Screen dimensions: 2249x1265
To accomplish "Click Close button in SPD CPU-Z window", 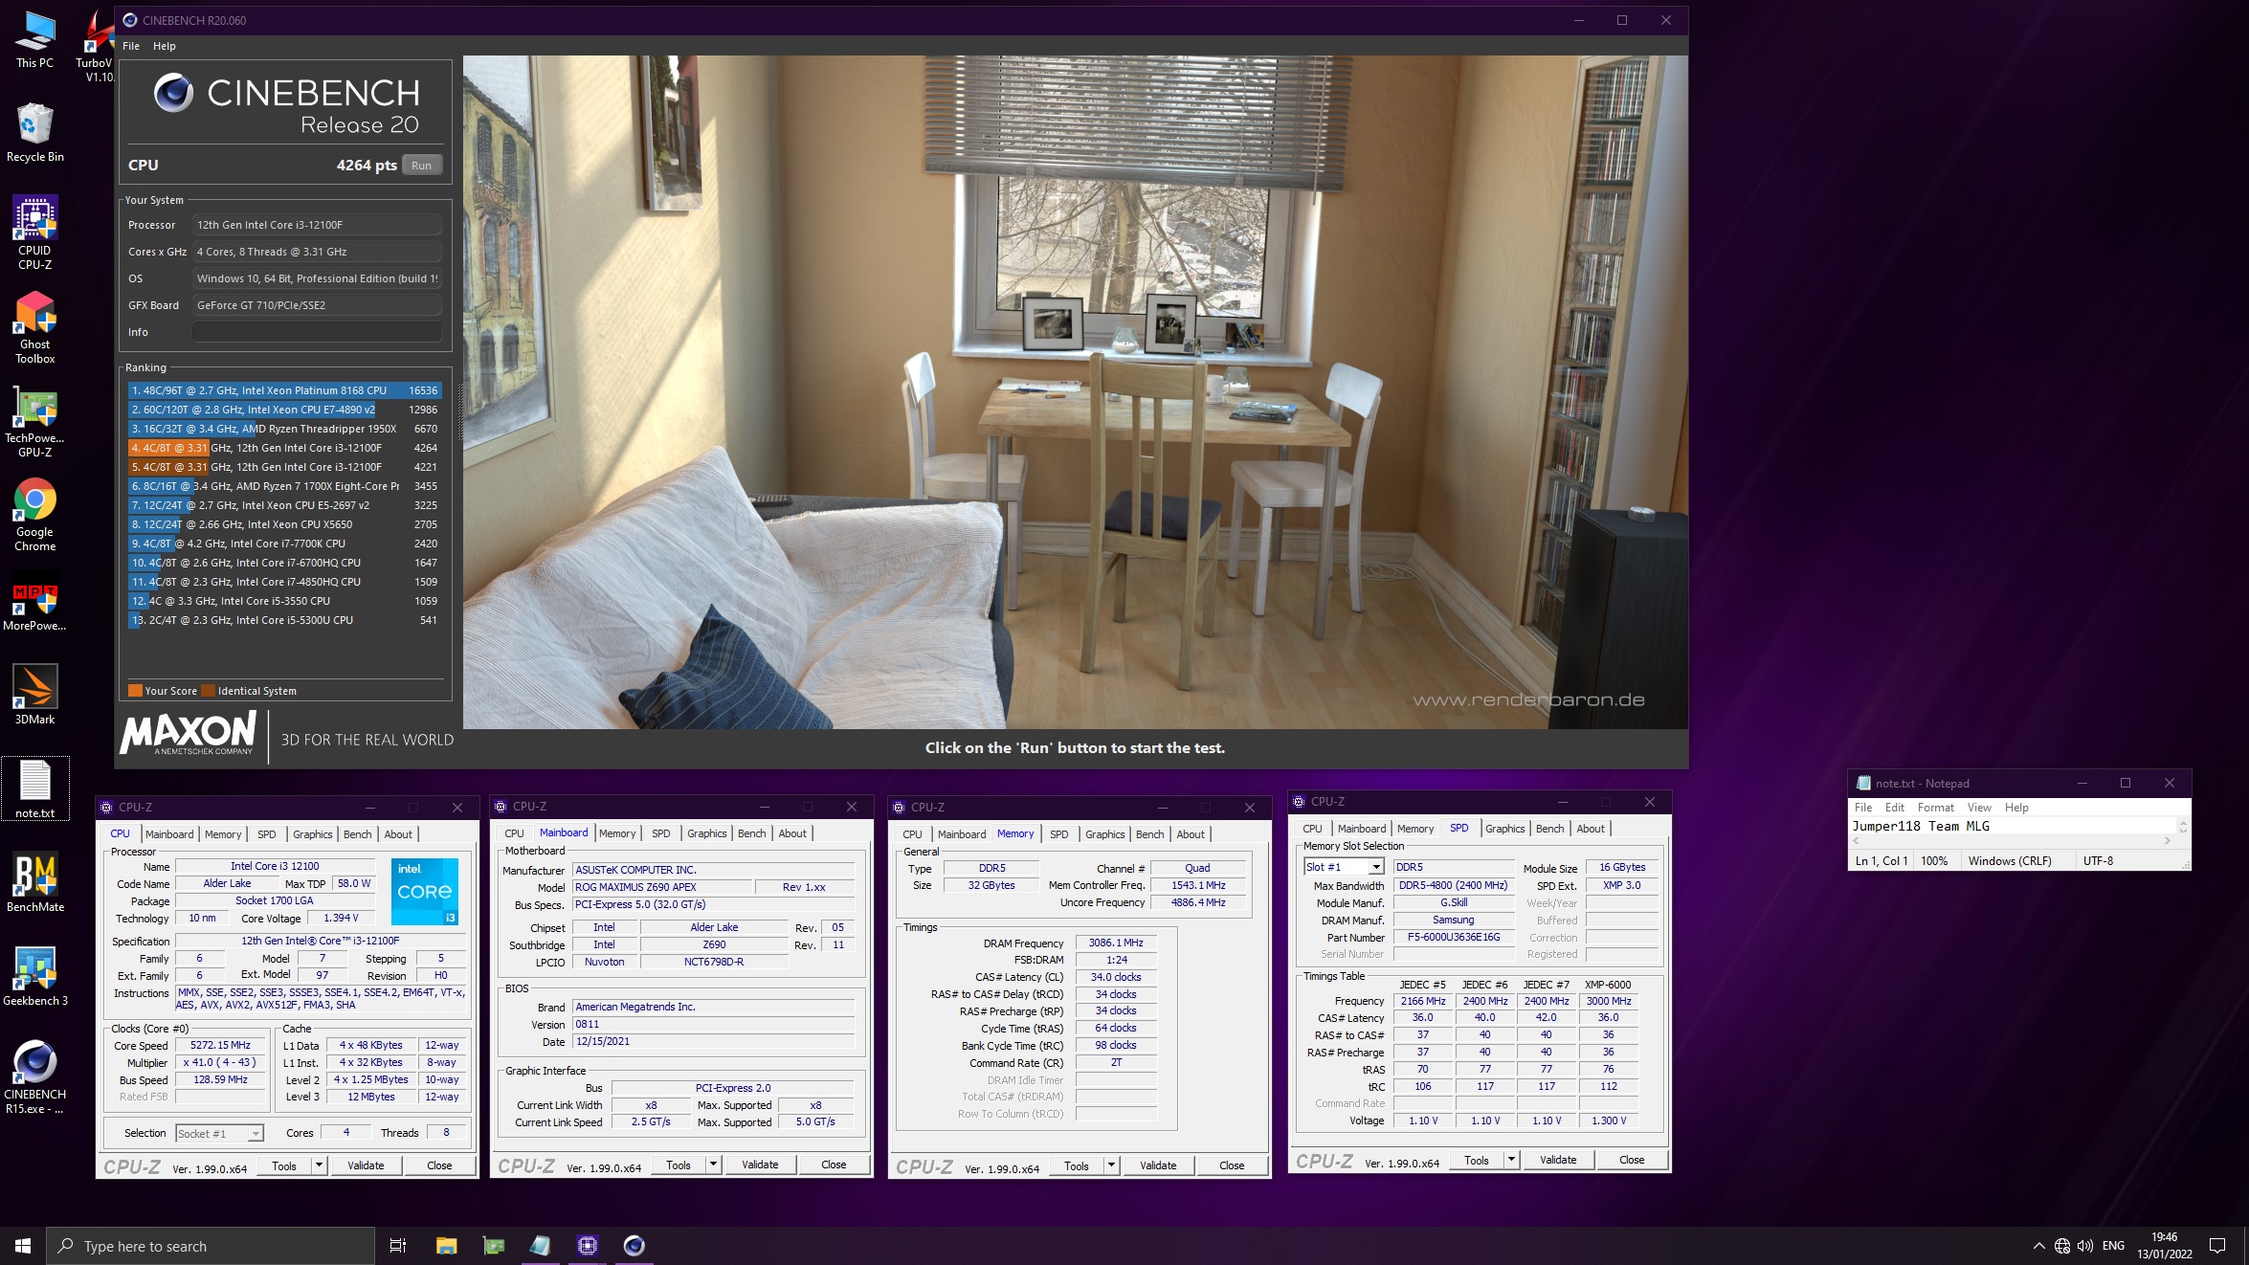I will click(x=1632, y=1160).
